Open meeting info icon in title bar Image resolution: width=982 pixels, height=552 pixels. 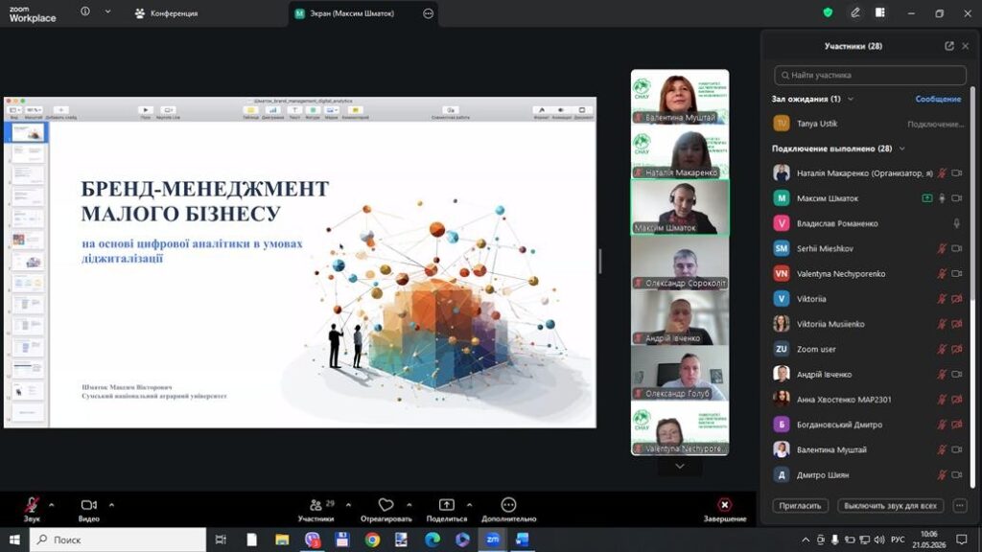click(x=85, y=11)
